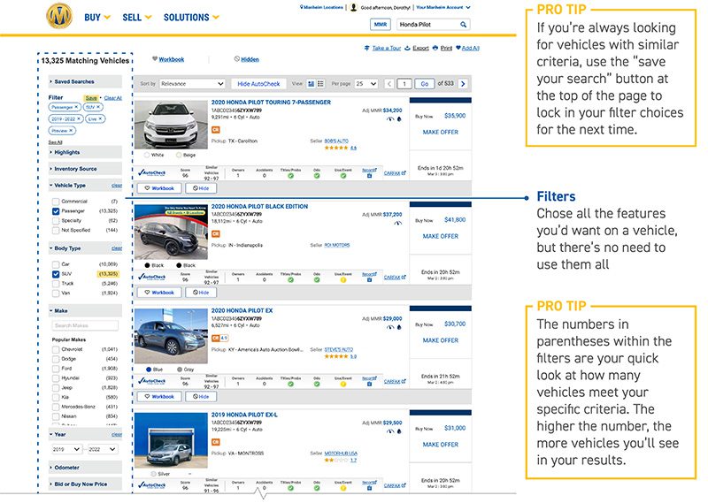
Task: Remove the Preview filter chip
Action: point(71,130)
